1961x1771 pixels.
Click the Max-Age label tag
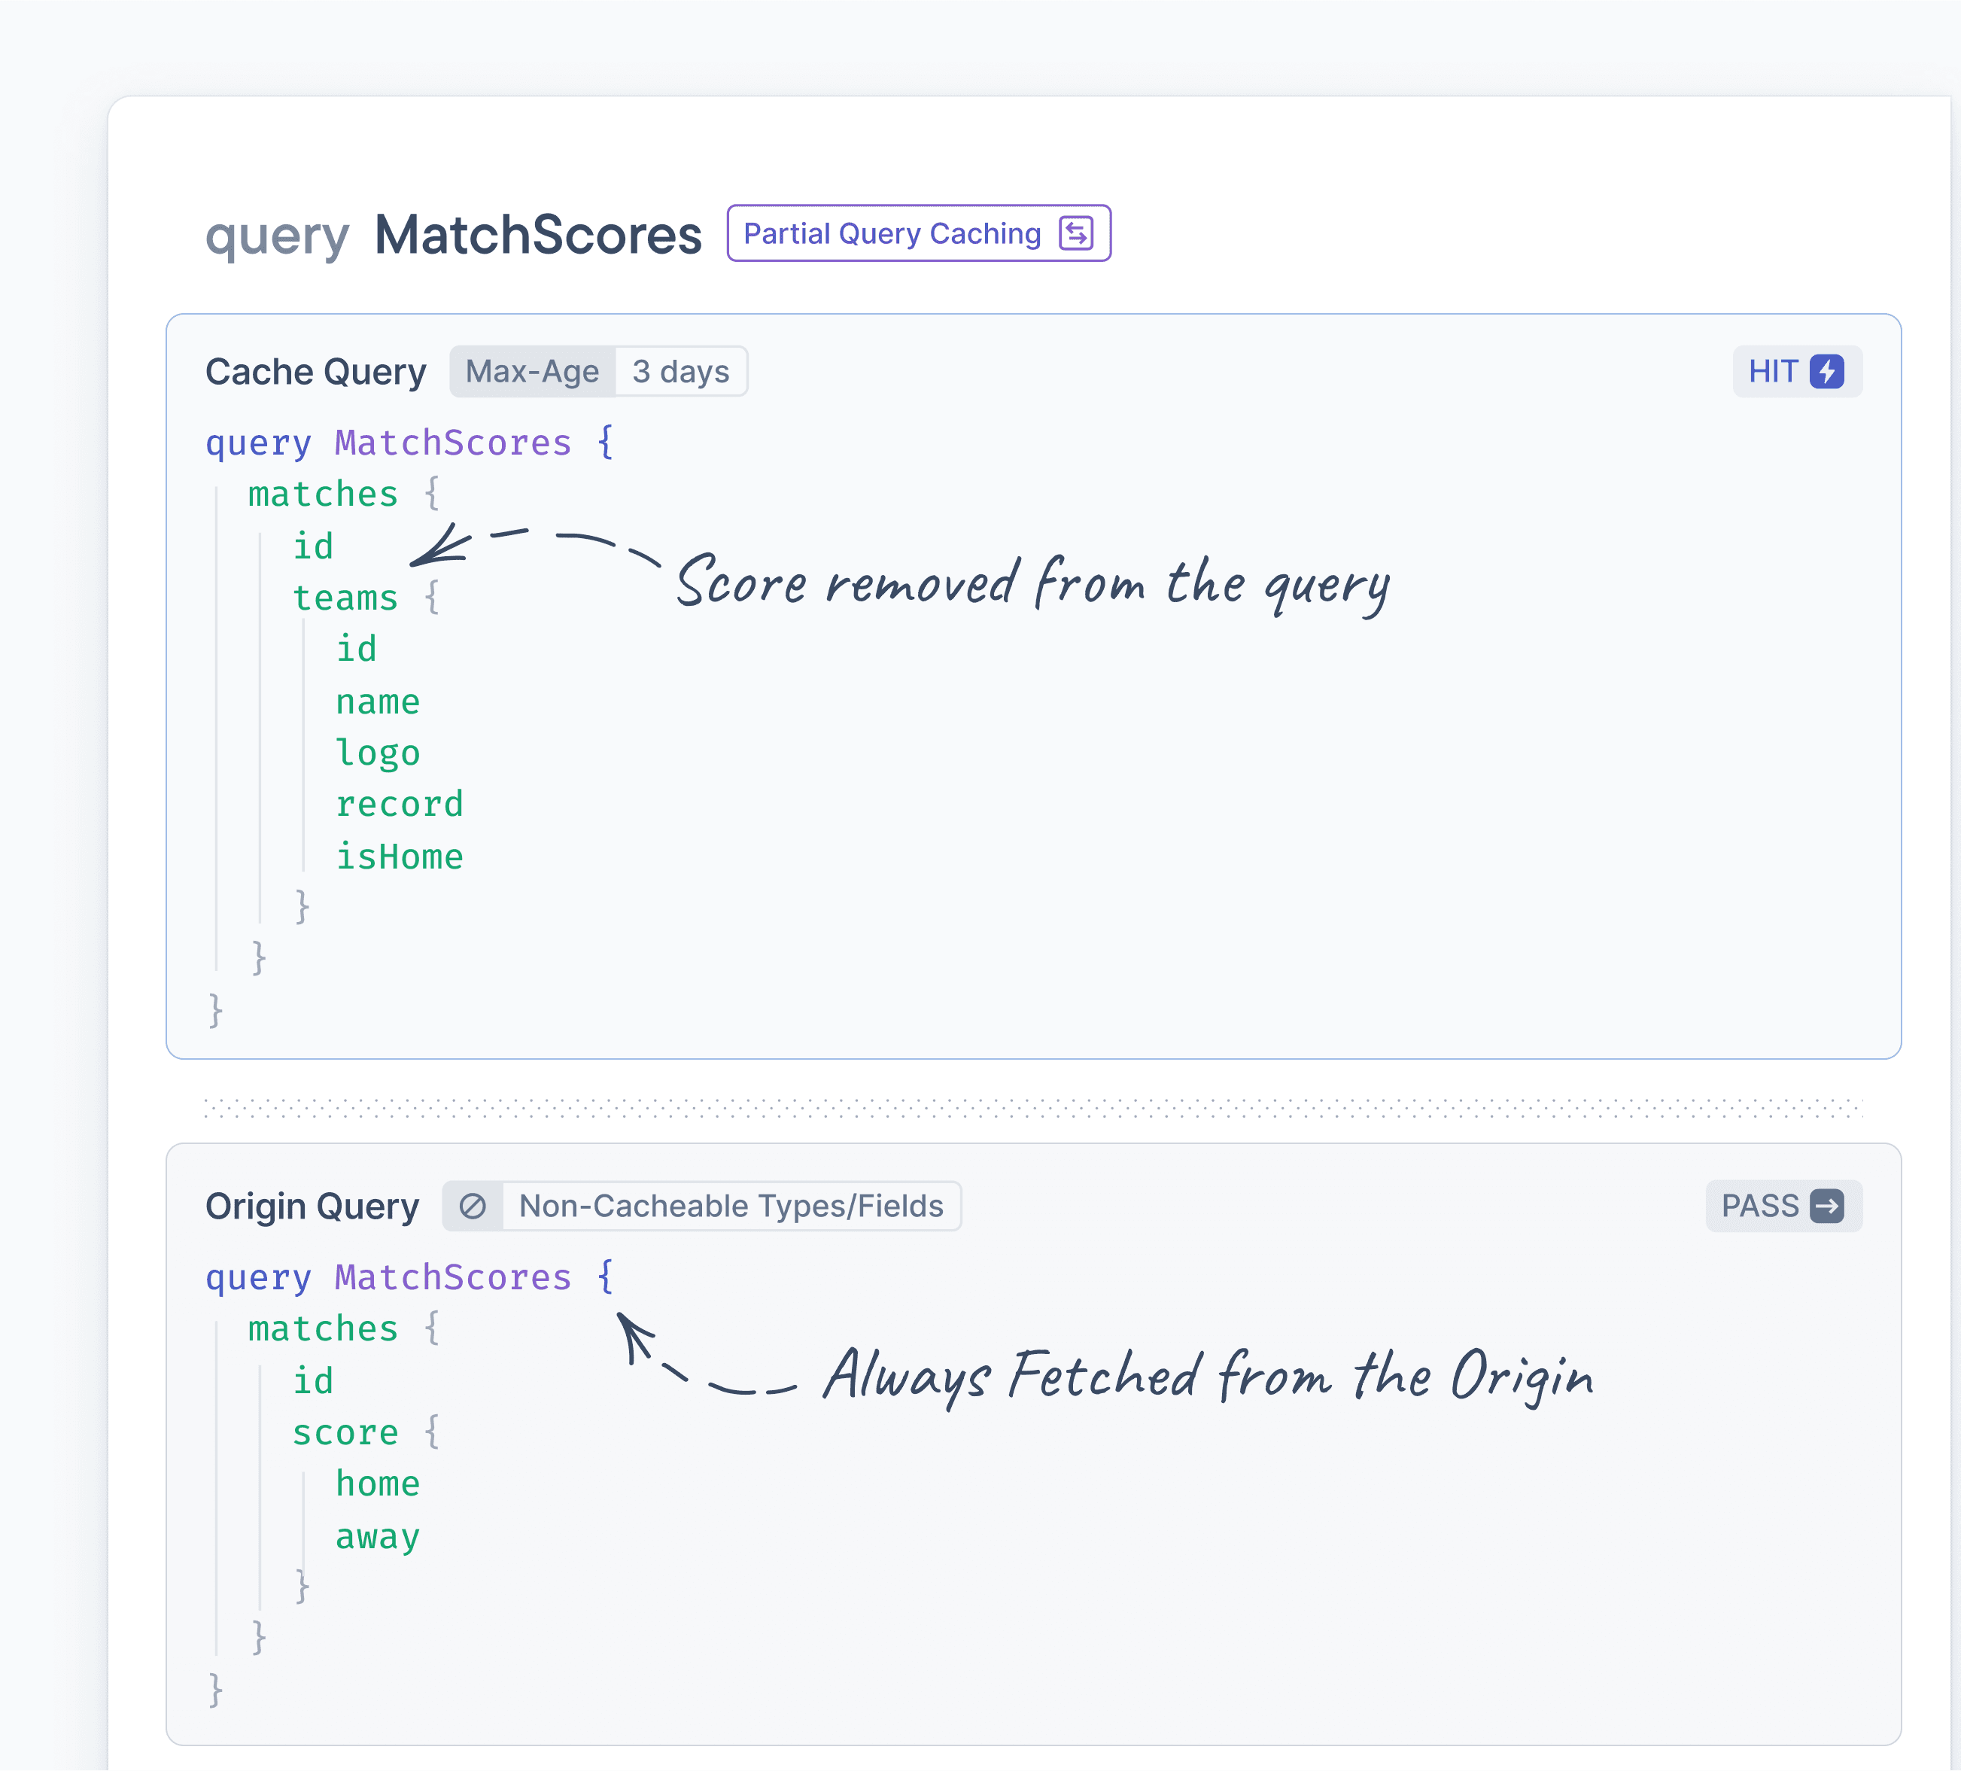pos(532,372)
